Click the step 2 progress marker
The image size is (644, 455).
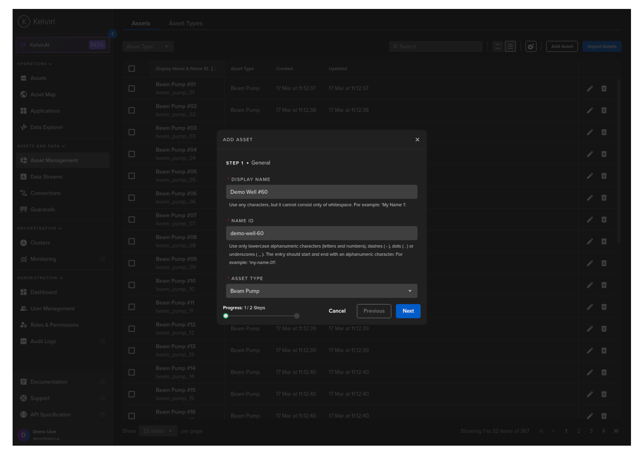coord(297,316)
